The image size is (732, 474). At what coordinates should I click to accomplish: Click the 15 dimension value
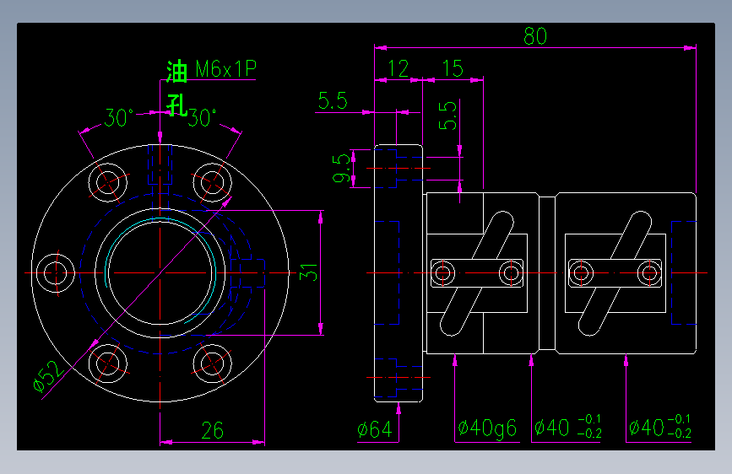pos(453,68)
